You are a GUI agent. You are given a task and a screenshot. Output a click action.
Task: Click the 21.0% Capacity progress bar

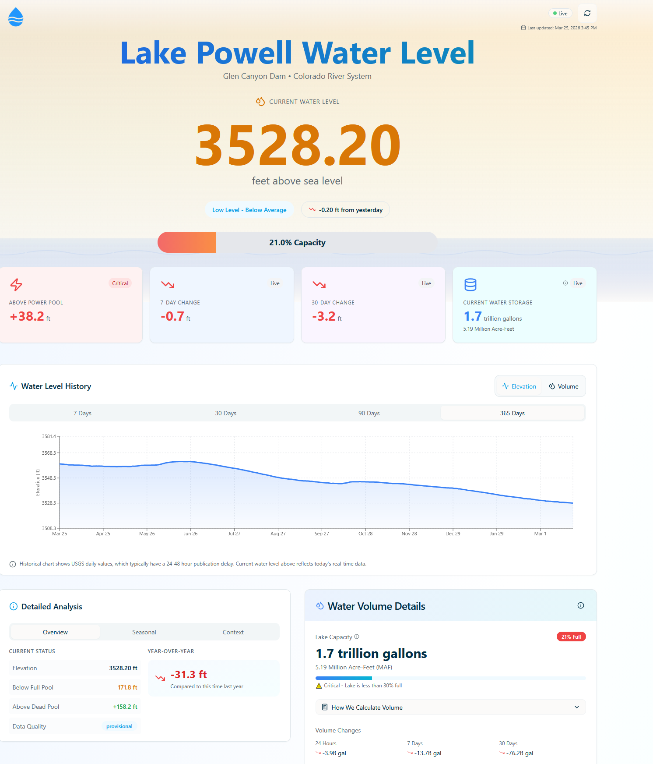[x=297, y=243]
